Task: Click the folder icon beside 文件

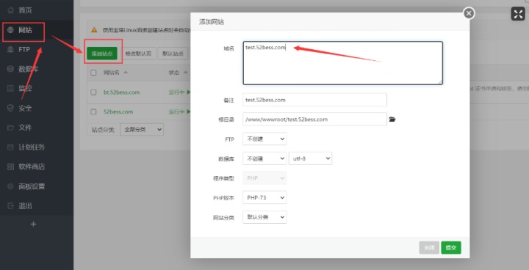Action: pyautogui.click(x=11, y=128)
